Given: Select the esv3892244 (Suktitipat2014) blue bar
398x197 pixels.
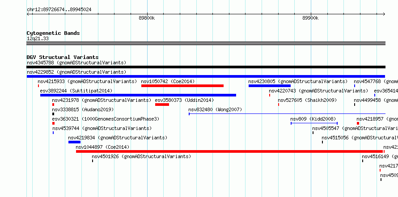Looking at the screenshot, I should pos(138,95).
